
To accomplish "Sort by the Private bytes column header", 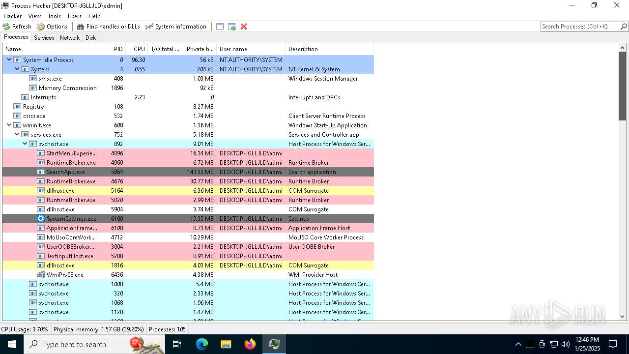I will pyautogui.click(x=200, y=49).
